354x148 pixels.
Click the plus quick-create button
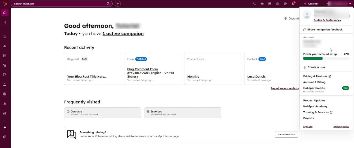pos(118,4)
